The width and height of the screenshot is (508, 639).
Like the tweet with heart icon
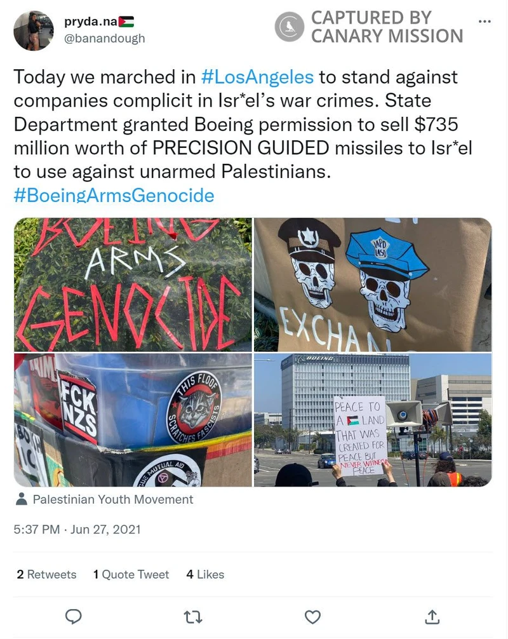[312, 617]
